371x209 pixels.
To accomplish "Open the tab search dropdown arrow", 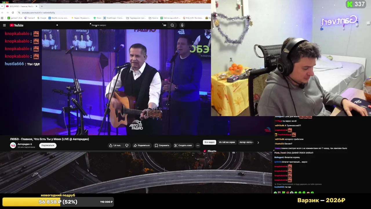I will pos(2,6).
